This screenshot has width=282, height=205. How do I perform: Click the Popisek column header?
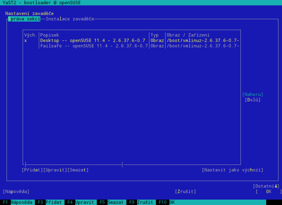pos(49,35)
